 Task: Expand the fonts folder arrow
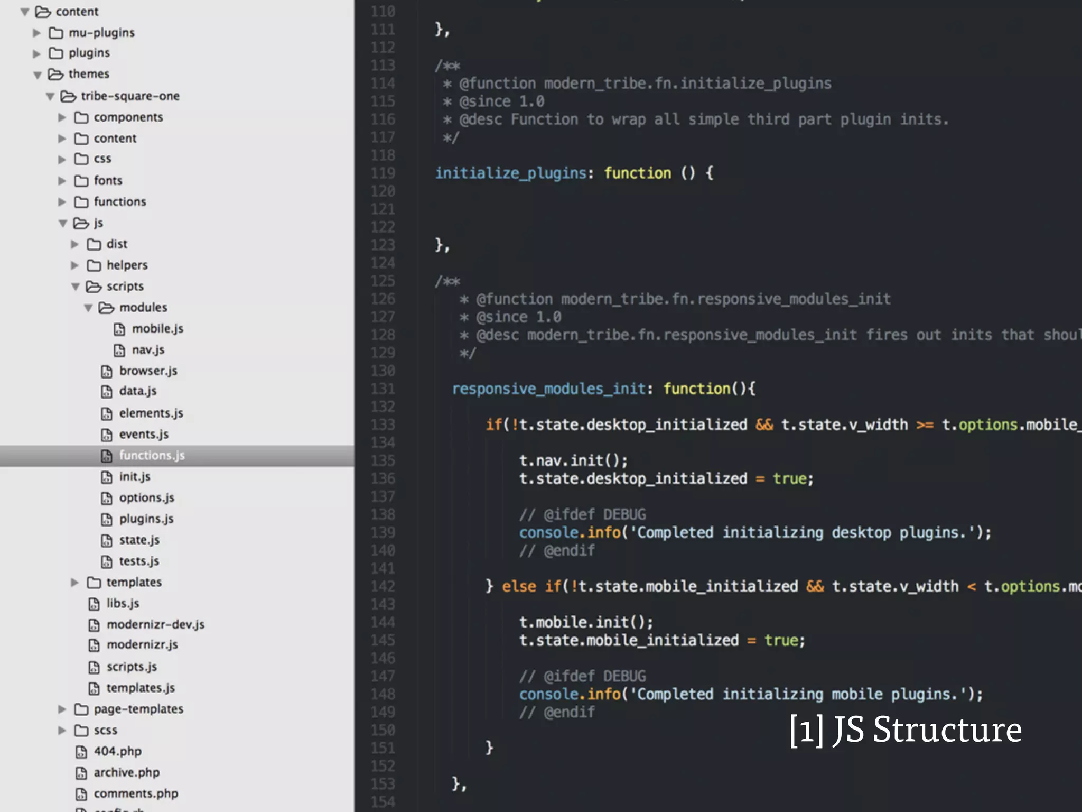pyautogui.click(x=62, y=181)
